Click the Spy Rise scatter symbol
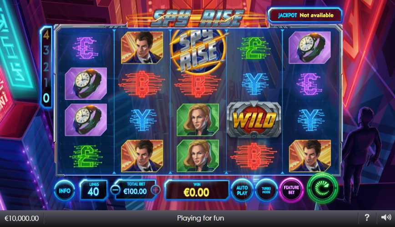The width and height of the screenshot is (395, 227). (x=198, y=52)
